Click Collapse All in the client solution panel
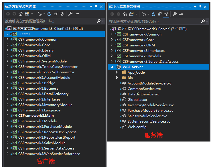This screenshot has width=211, height=167. (56, 14)
